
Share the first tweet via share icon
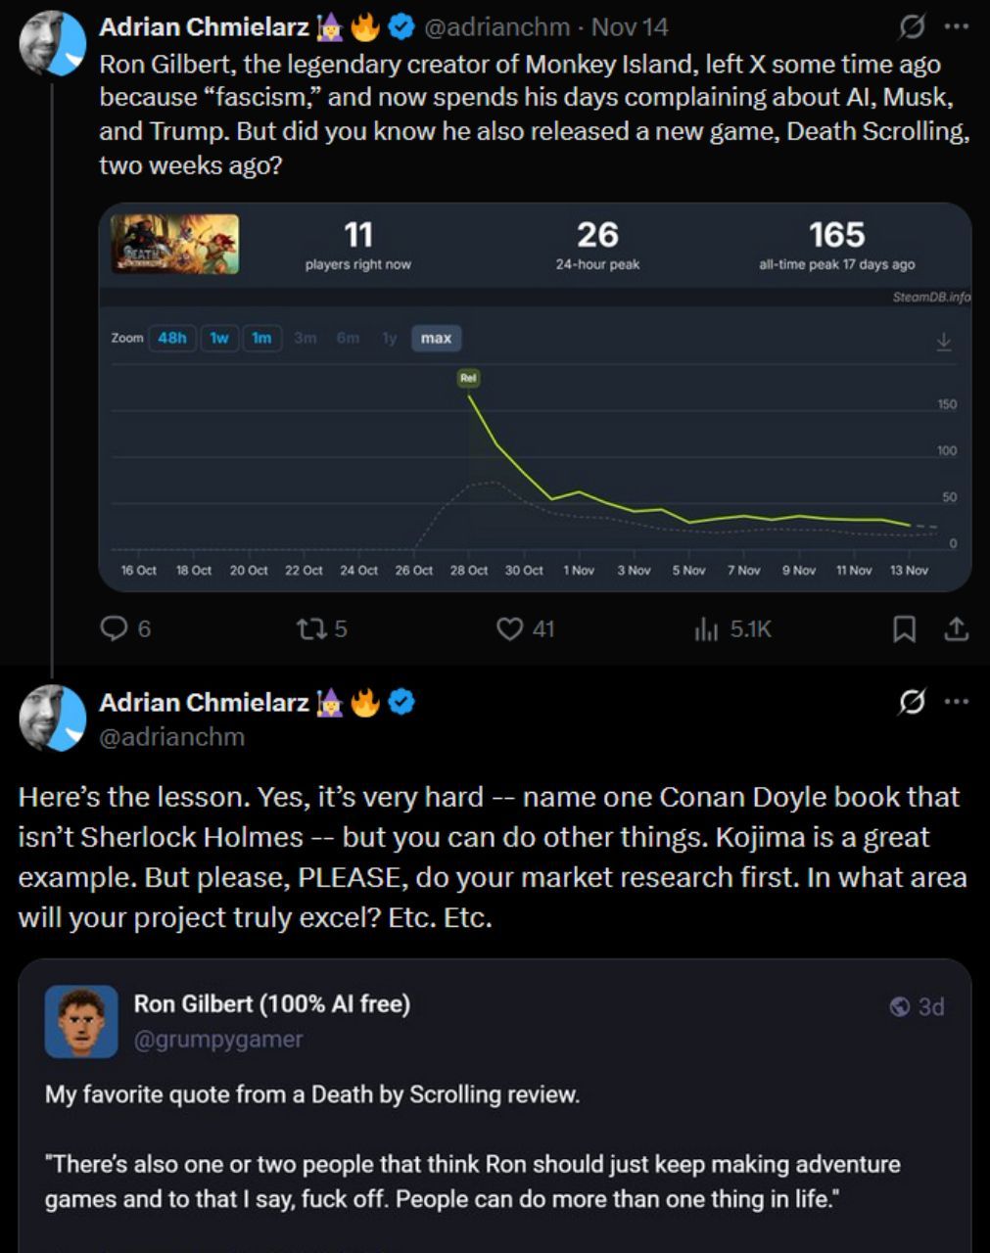pyautogui.click(x=956, y=628)
